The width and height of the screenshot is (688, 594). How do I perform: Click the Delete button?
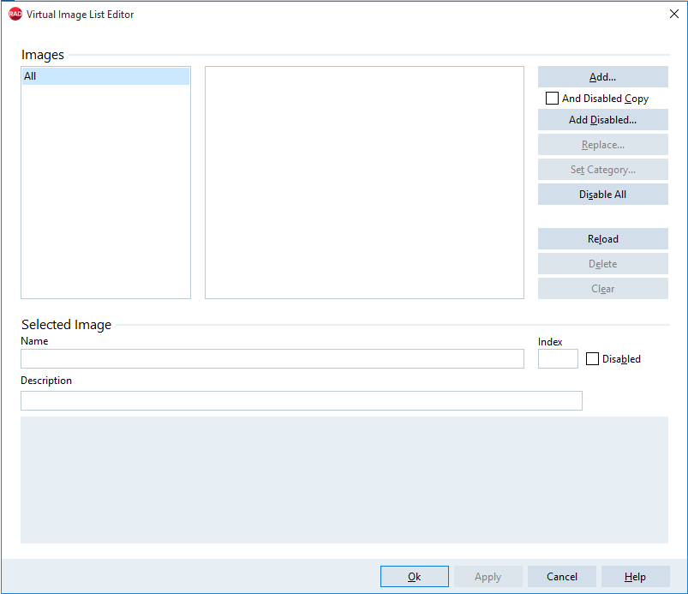[x=603, y=264]
